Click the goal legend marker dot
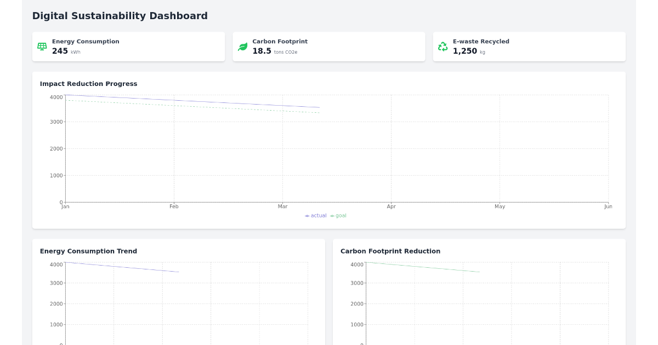 (x=331, y=215)
